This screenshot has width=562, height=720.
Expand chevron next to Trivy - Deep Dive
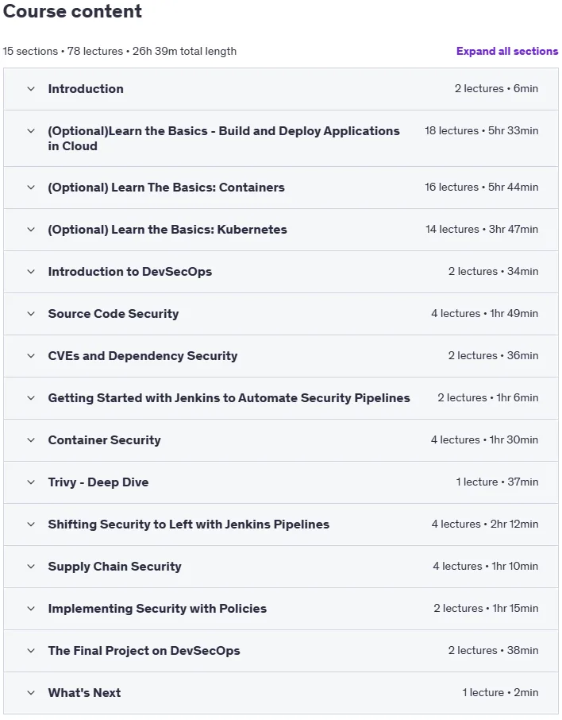point(31,482)
